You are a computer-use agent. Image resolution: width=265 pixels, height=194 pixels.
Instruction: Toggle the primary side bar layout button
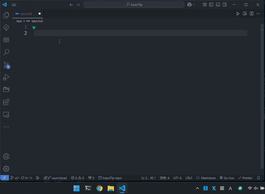click(211, 5)
